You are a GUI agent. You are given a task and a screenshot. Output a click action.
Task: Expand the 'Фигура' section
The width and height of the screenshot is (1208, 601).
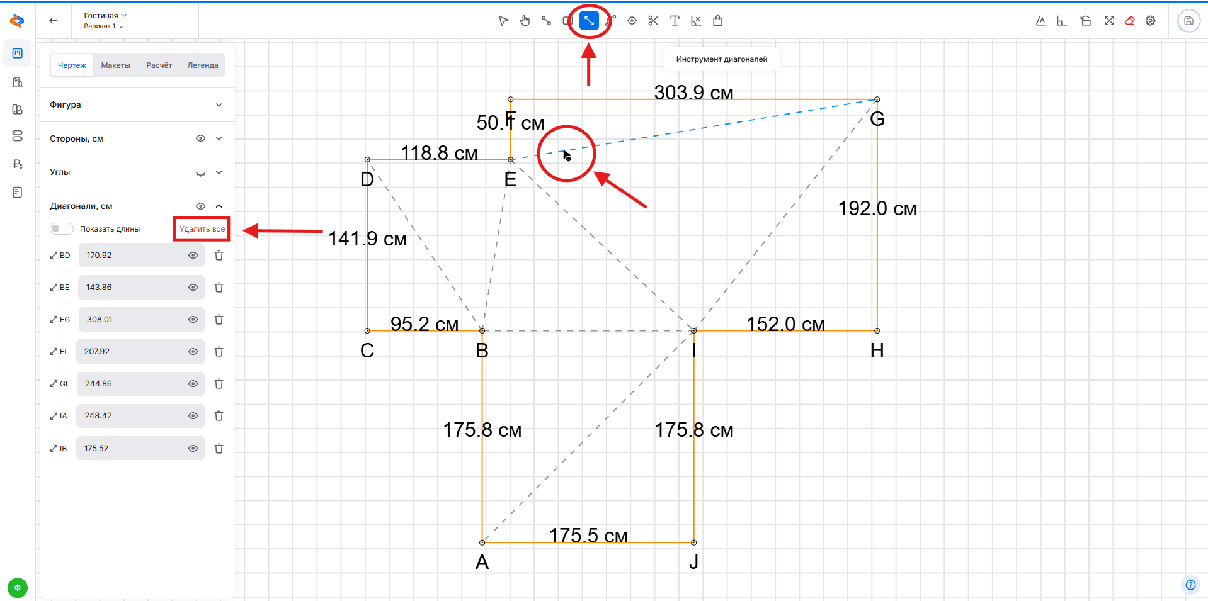219,105
